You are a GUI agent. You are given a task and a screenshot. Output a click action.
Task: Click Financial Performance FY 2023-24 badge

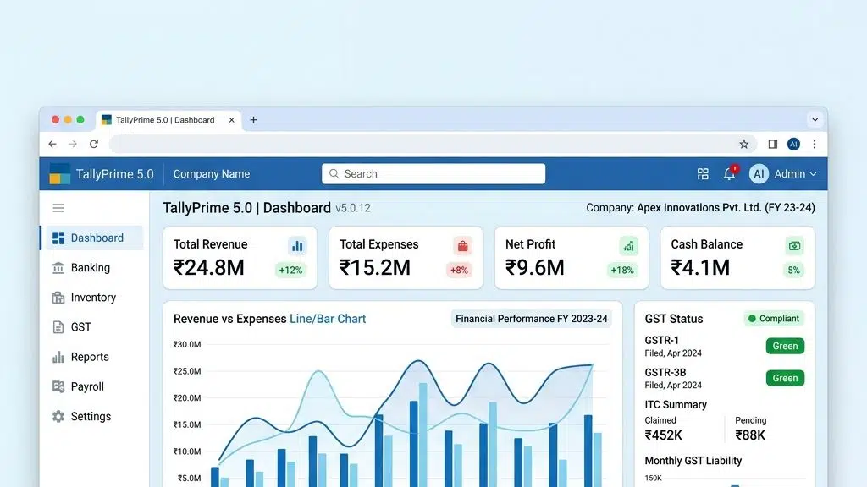532,319
